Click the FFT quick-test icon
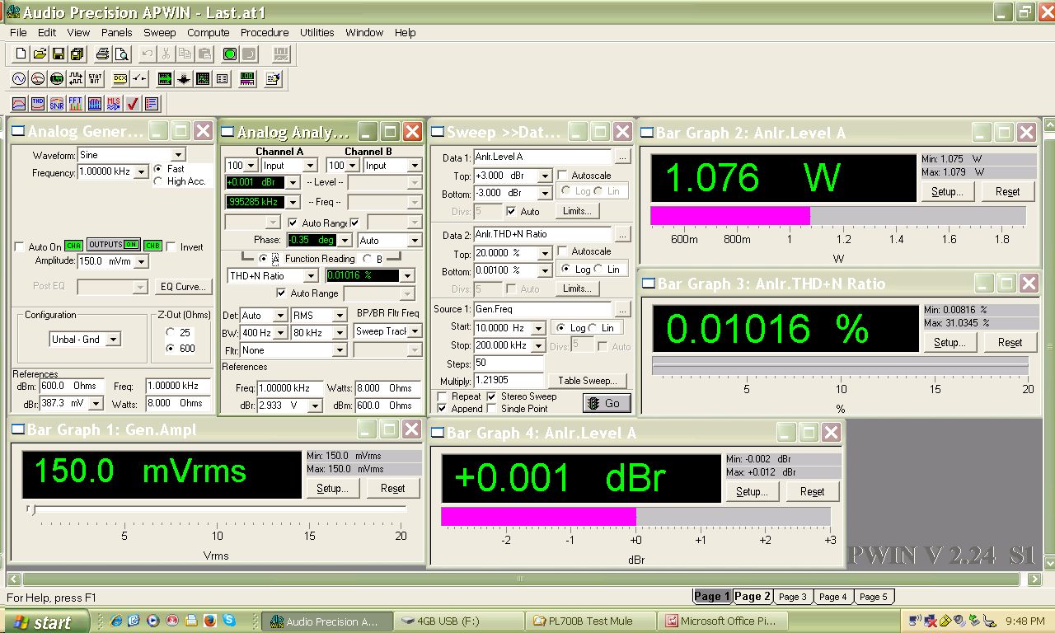 76,104
